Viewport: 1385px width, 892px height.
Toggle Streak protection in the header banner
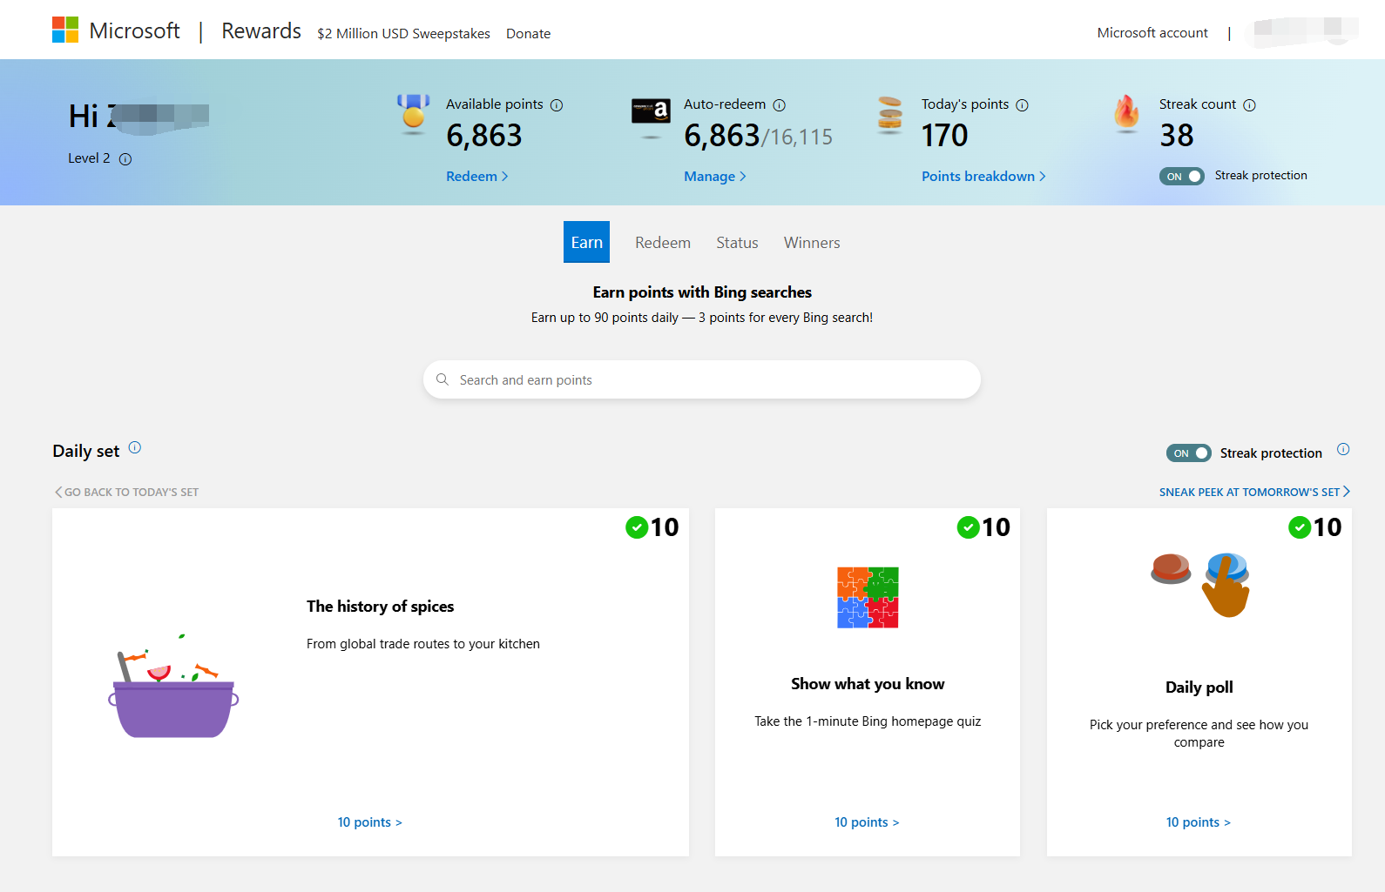coord(1181,177)
